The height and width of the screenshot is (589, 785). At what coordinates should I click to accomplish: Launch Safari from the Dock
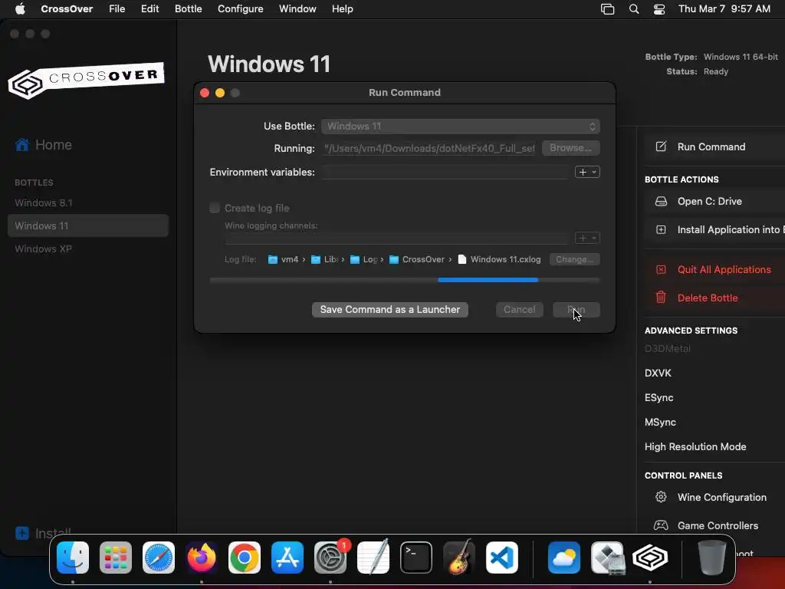click(x=159, y=558)
